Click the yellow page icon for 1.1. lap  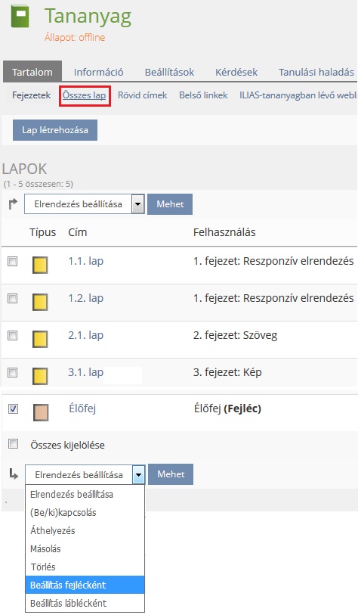coord(40,265)
